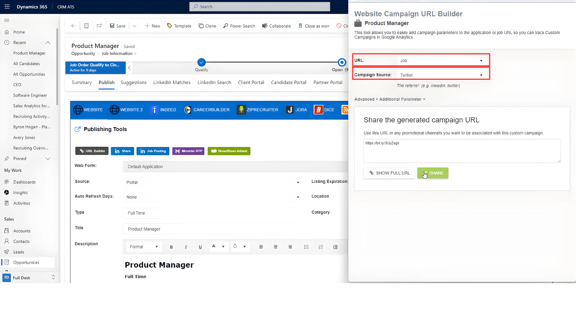Launch Power Search
This screenshot has height=324, width=576.
(239, 26)
